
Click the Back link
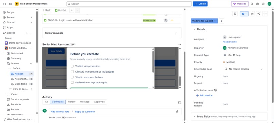(47, 11)
